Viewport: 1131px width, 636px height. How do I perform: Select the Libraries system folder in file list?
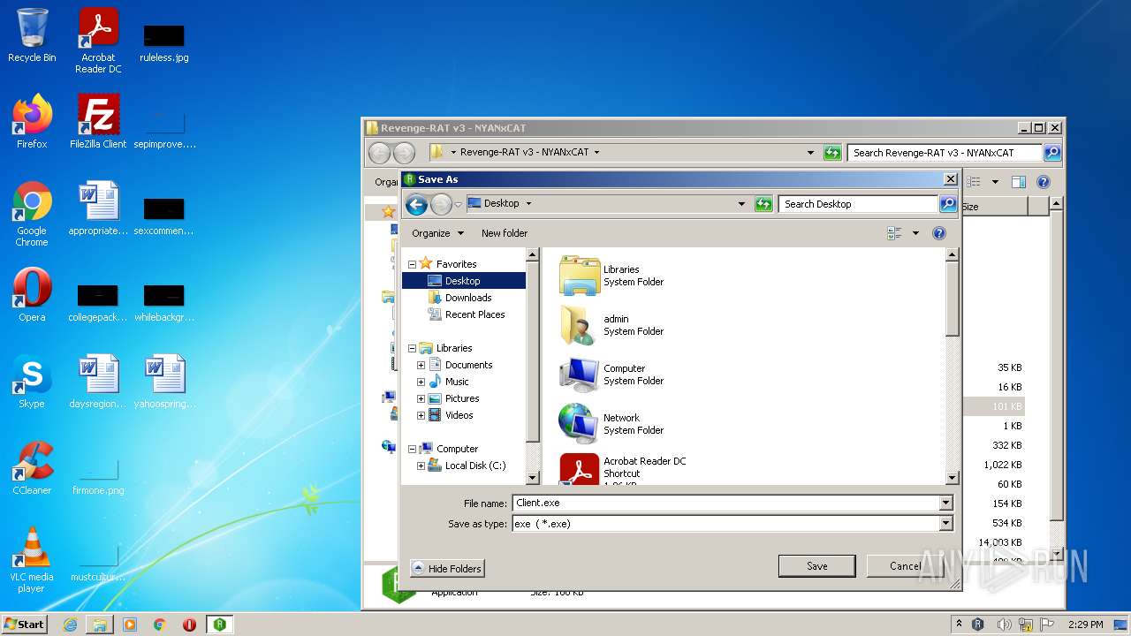tap(611, 276)
